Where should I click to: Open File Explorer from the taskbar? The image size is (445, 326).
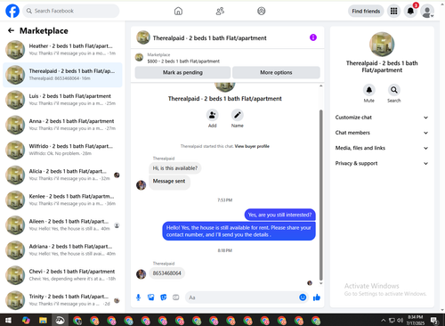[43, 321]
